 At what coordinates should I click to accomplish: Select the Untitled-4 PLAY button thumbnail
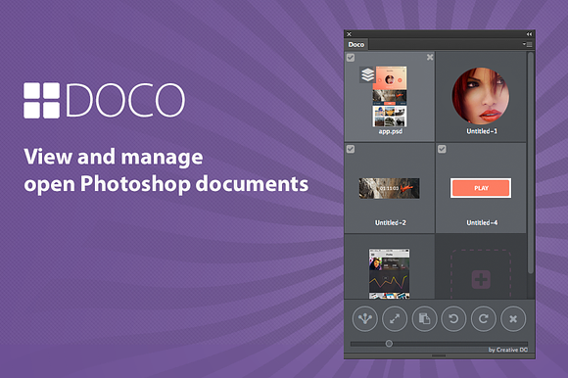coord(481,188)
